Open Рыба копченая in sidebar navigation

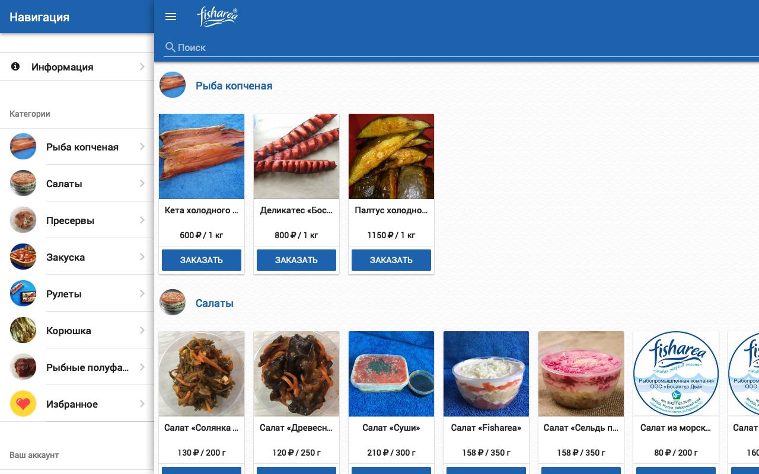tap(77, 147)
